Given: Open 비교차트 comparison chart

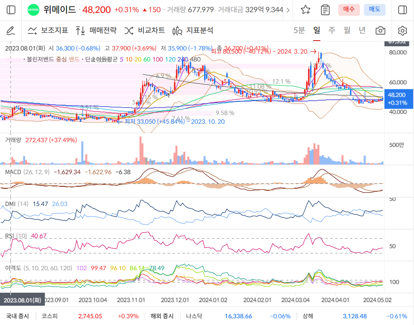Looking at the screenshot, I should [144, 30].
